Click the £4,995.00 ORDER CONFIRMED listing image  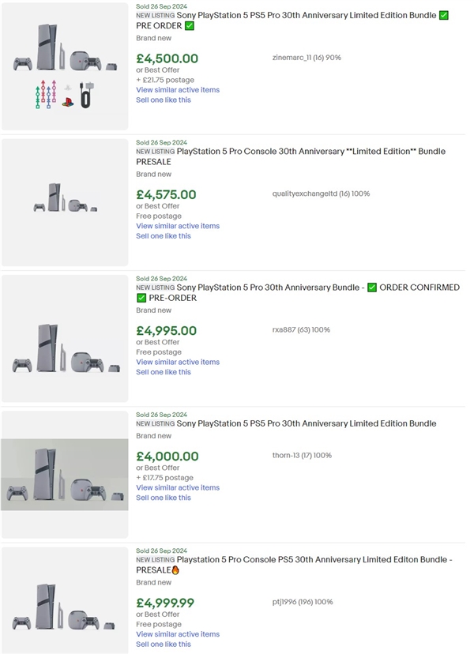[x=65, y=338]
